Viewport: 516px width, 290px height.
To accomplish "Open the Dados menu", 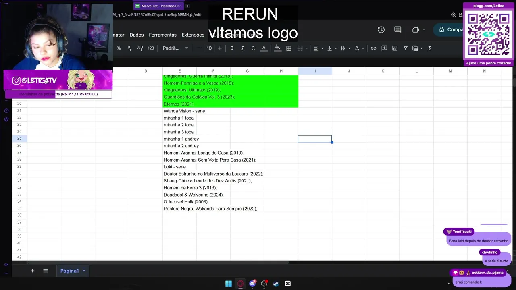I will 137,35.
